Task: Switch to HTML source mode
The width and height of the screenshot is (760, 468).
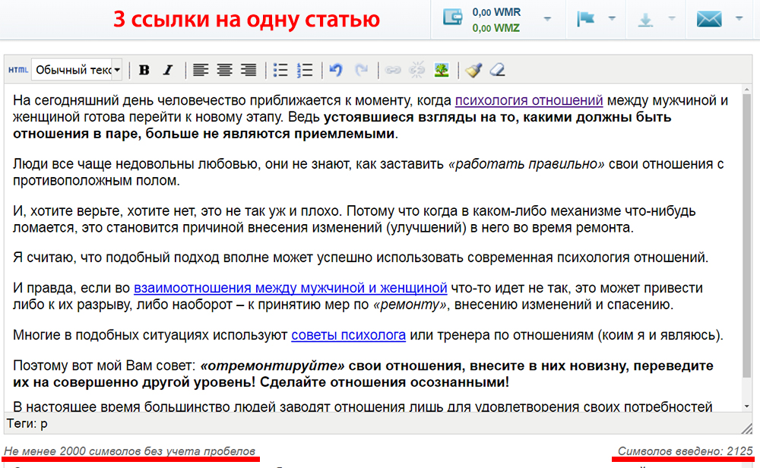Action: click(18, 71)
